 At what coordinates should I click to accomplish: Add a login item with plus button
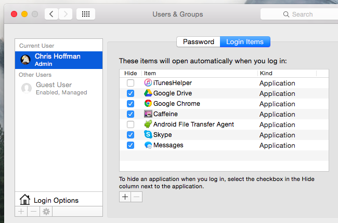(125, 197)
